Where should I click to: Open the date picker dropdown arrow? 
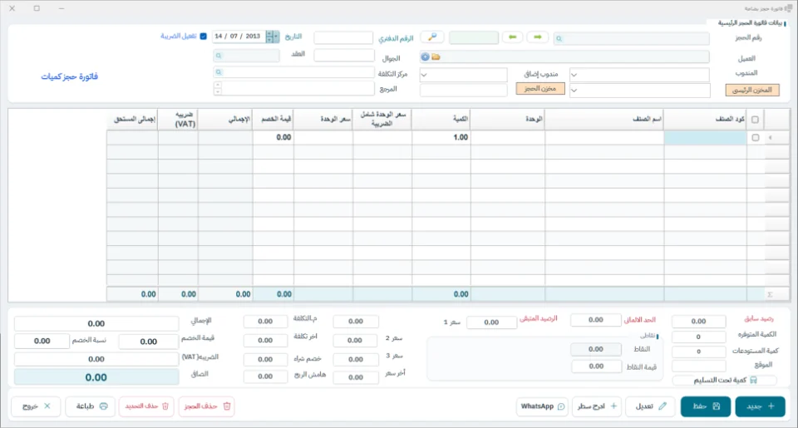pyautogui.click(x=276, y=36)
